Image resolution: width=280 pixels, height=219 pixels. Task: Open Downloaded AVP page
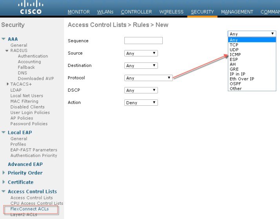(x=36, y=78)
